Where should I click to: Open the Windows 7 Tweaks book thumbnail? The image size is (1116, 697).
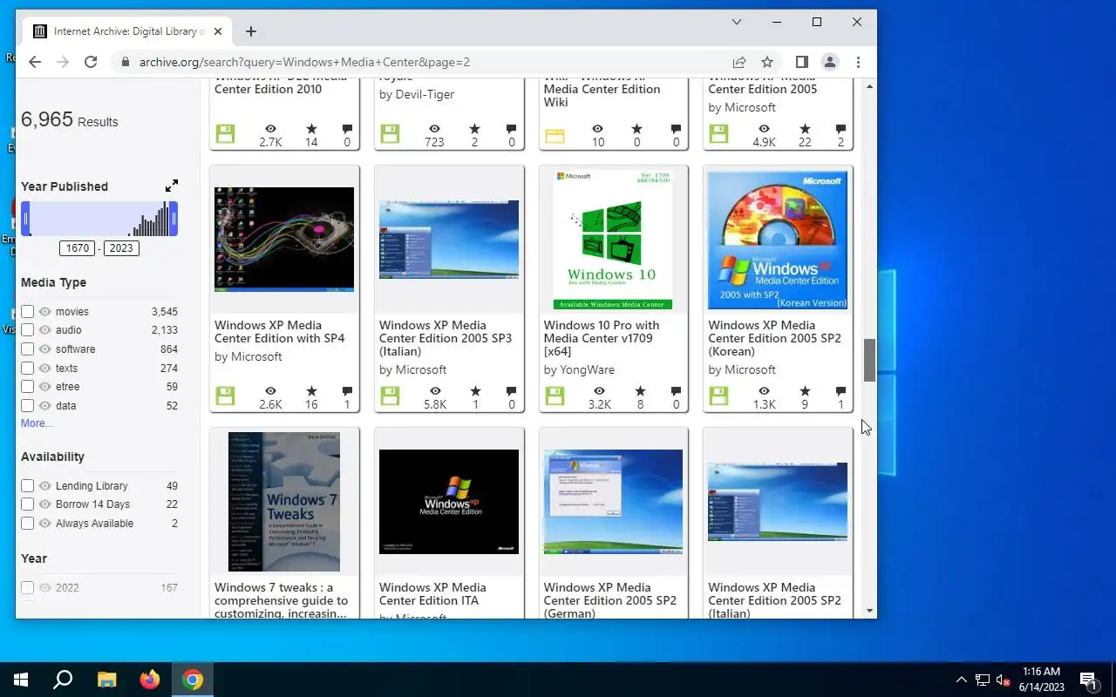point(284,502)
